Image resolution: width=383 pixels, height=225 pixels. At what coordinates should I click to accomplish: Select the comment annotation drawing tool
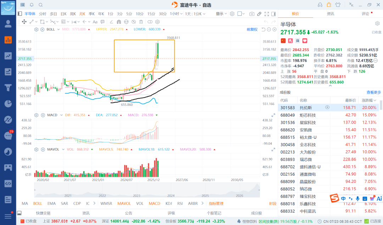102,22
